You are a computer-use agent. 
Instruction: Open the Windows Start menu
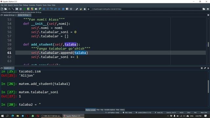(2, 116)
